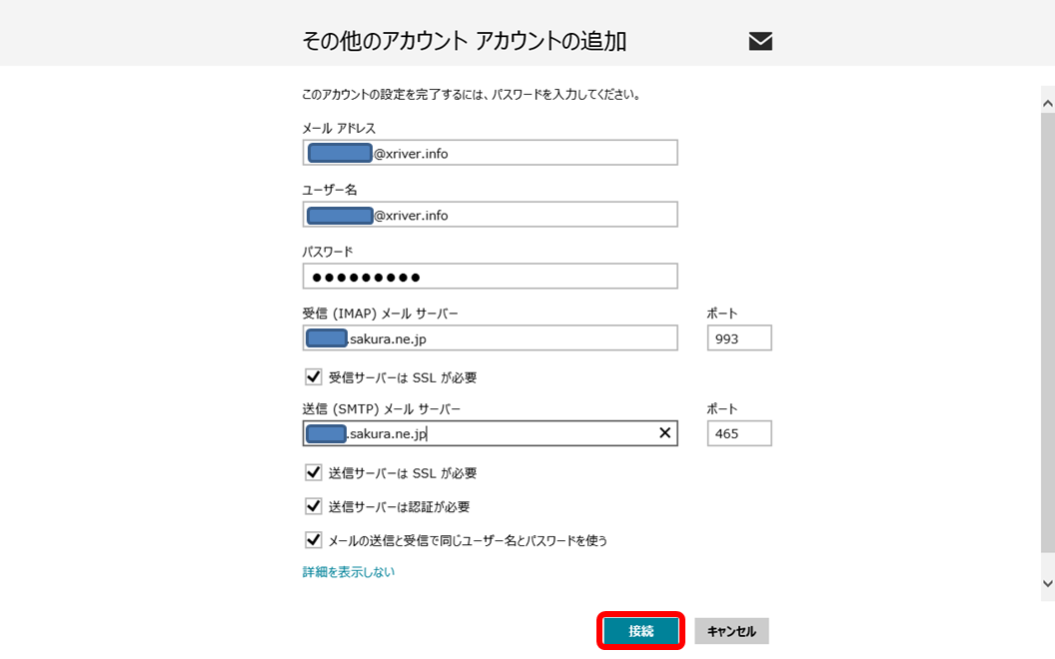Toggle 受信サーバーは SSL が必要 checkbox
Image resolution: width=1055 pixels, height=659 pixels.
tap(314, 377)
